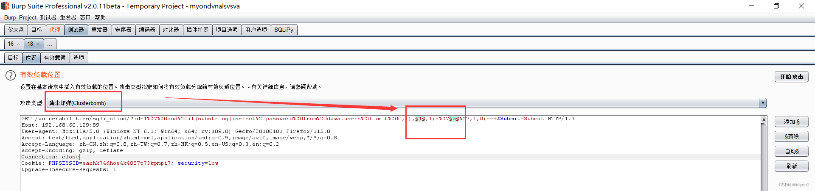Open the 有效载荷 sub-tab
This screenshot has height=191, width=815.
(x=55, y=58)
